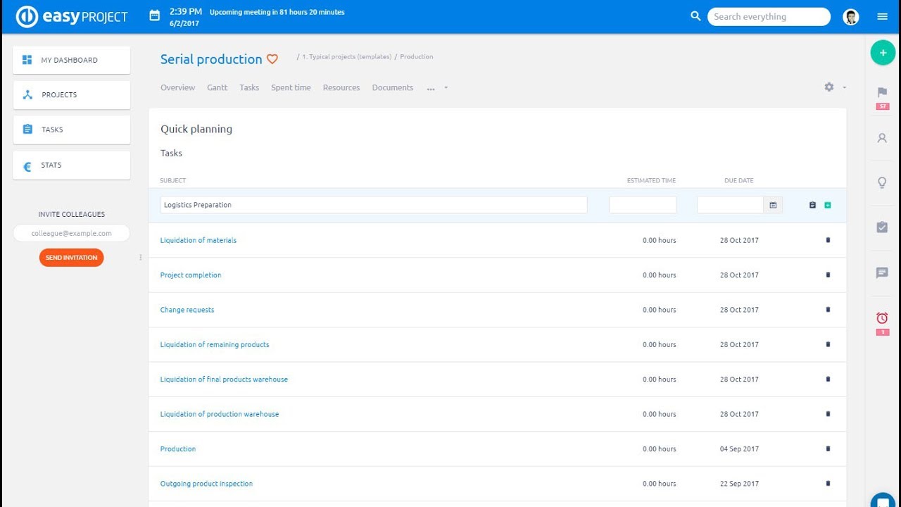Image resolution: width=901 pixels, height=507 pixels.
Task: Open the chat message sidebar icon
Action: pyautogui.click(x=882, y=273)
